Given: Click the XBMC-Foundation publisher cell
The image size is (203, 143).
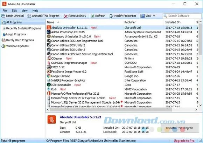Looking at the screenshot, I should [x=135, y=89].
